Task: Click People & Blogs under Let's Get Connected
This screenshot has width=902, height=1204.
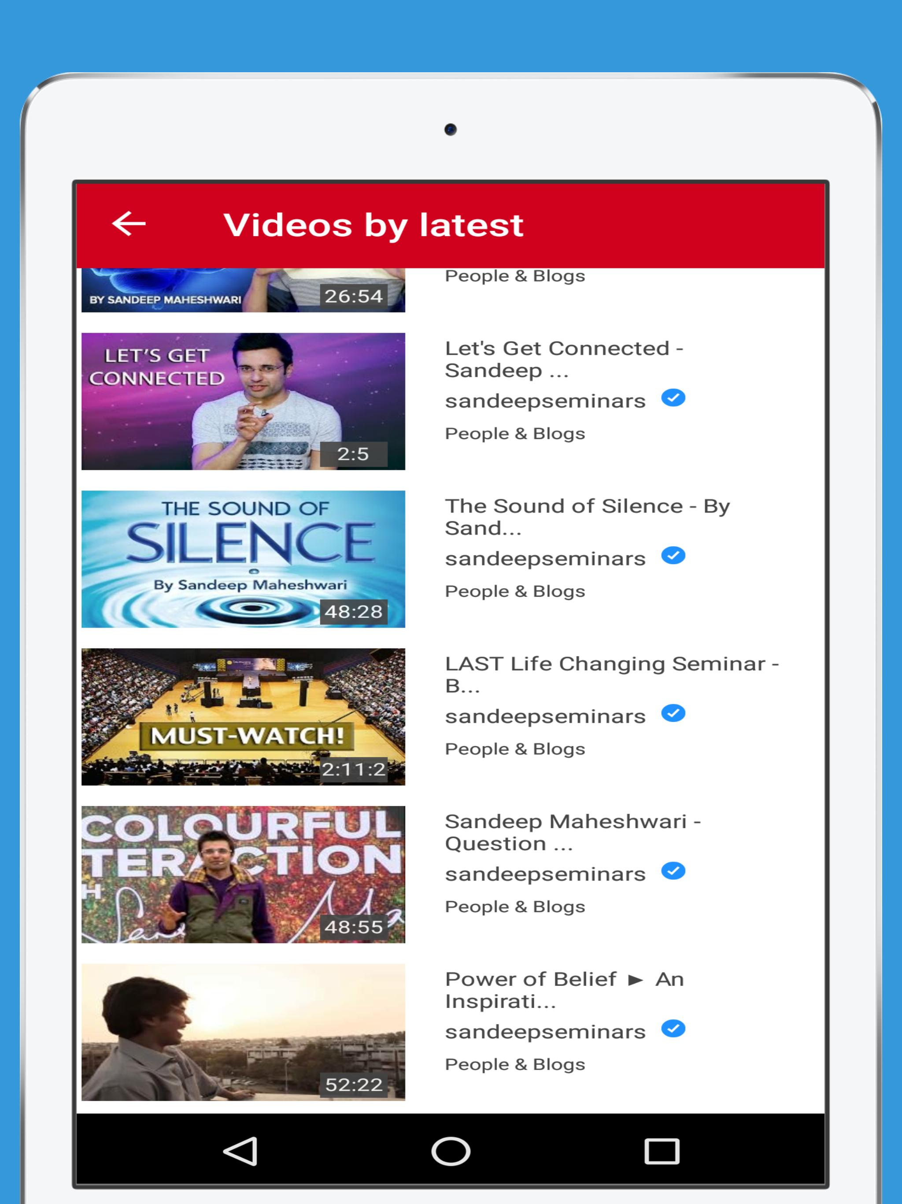Action: (515, 434)
